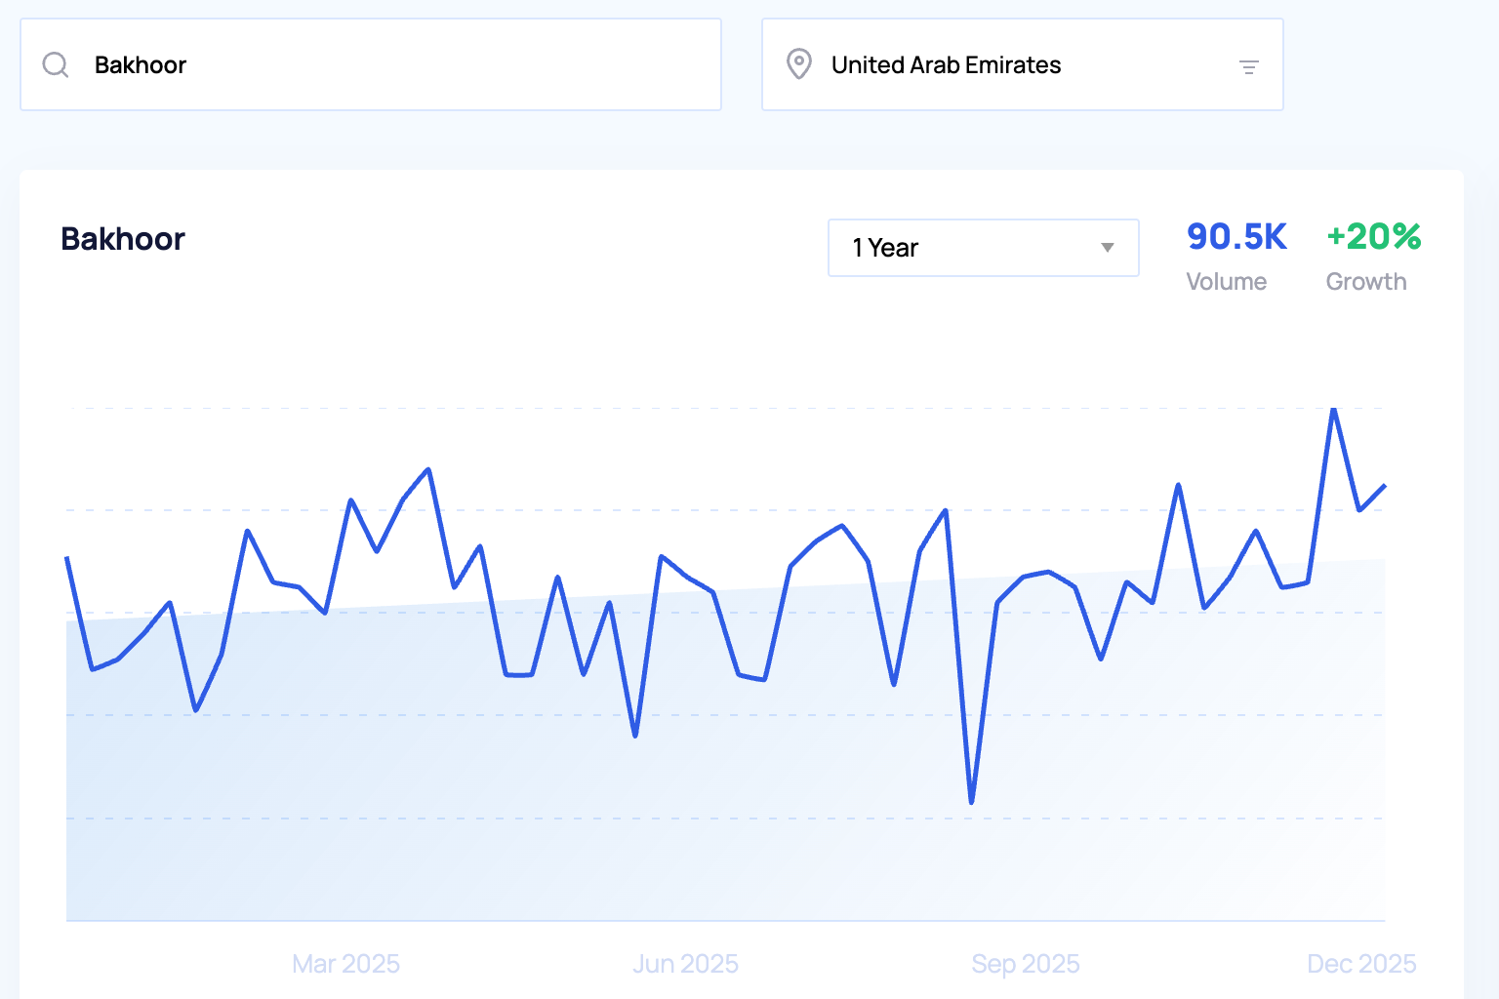Click the Volume label text
This screenshot has width=1499, height=999.
click(x=1226, y=282)
